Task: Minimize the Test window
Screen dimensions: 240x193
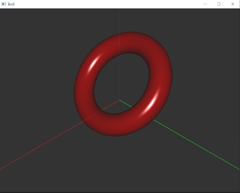Action: [205, 4]
